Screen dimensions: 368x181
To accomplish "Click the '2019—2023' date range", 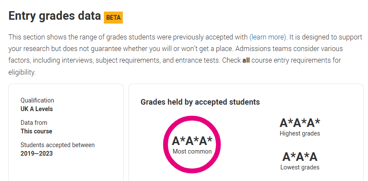I will pyautogui.click(x=36, y=154).
